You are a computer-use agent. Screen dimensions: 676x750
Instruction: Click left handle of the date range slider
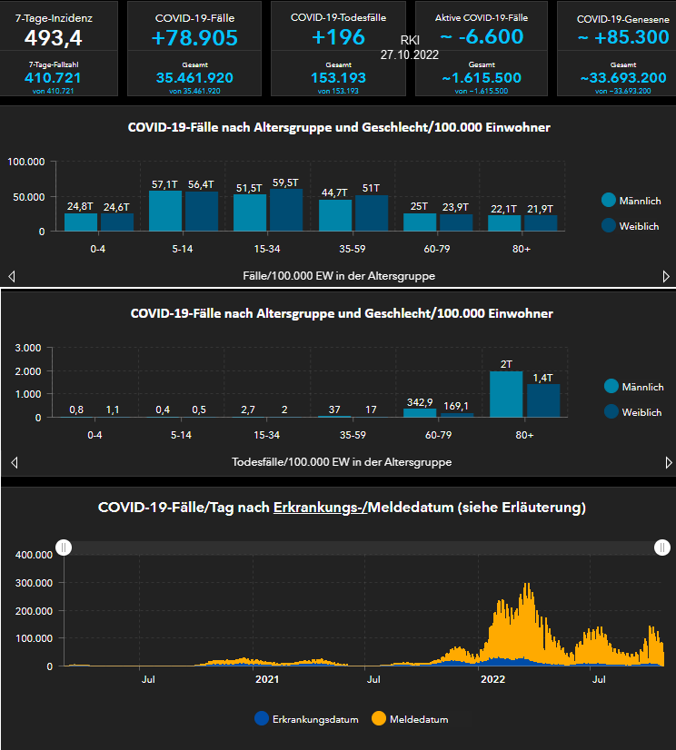click(64, 547)
